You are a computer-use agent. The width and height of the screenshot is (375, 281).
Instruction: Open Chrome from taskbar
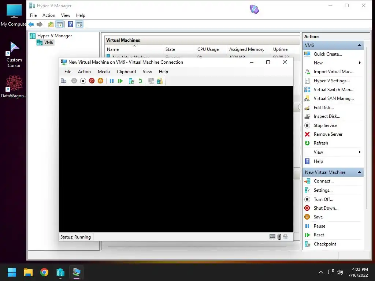click(44, 272)
